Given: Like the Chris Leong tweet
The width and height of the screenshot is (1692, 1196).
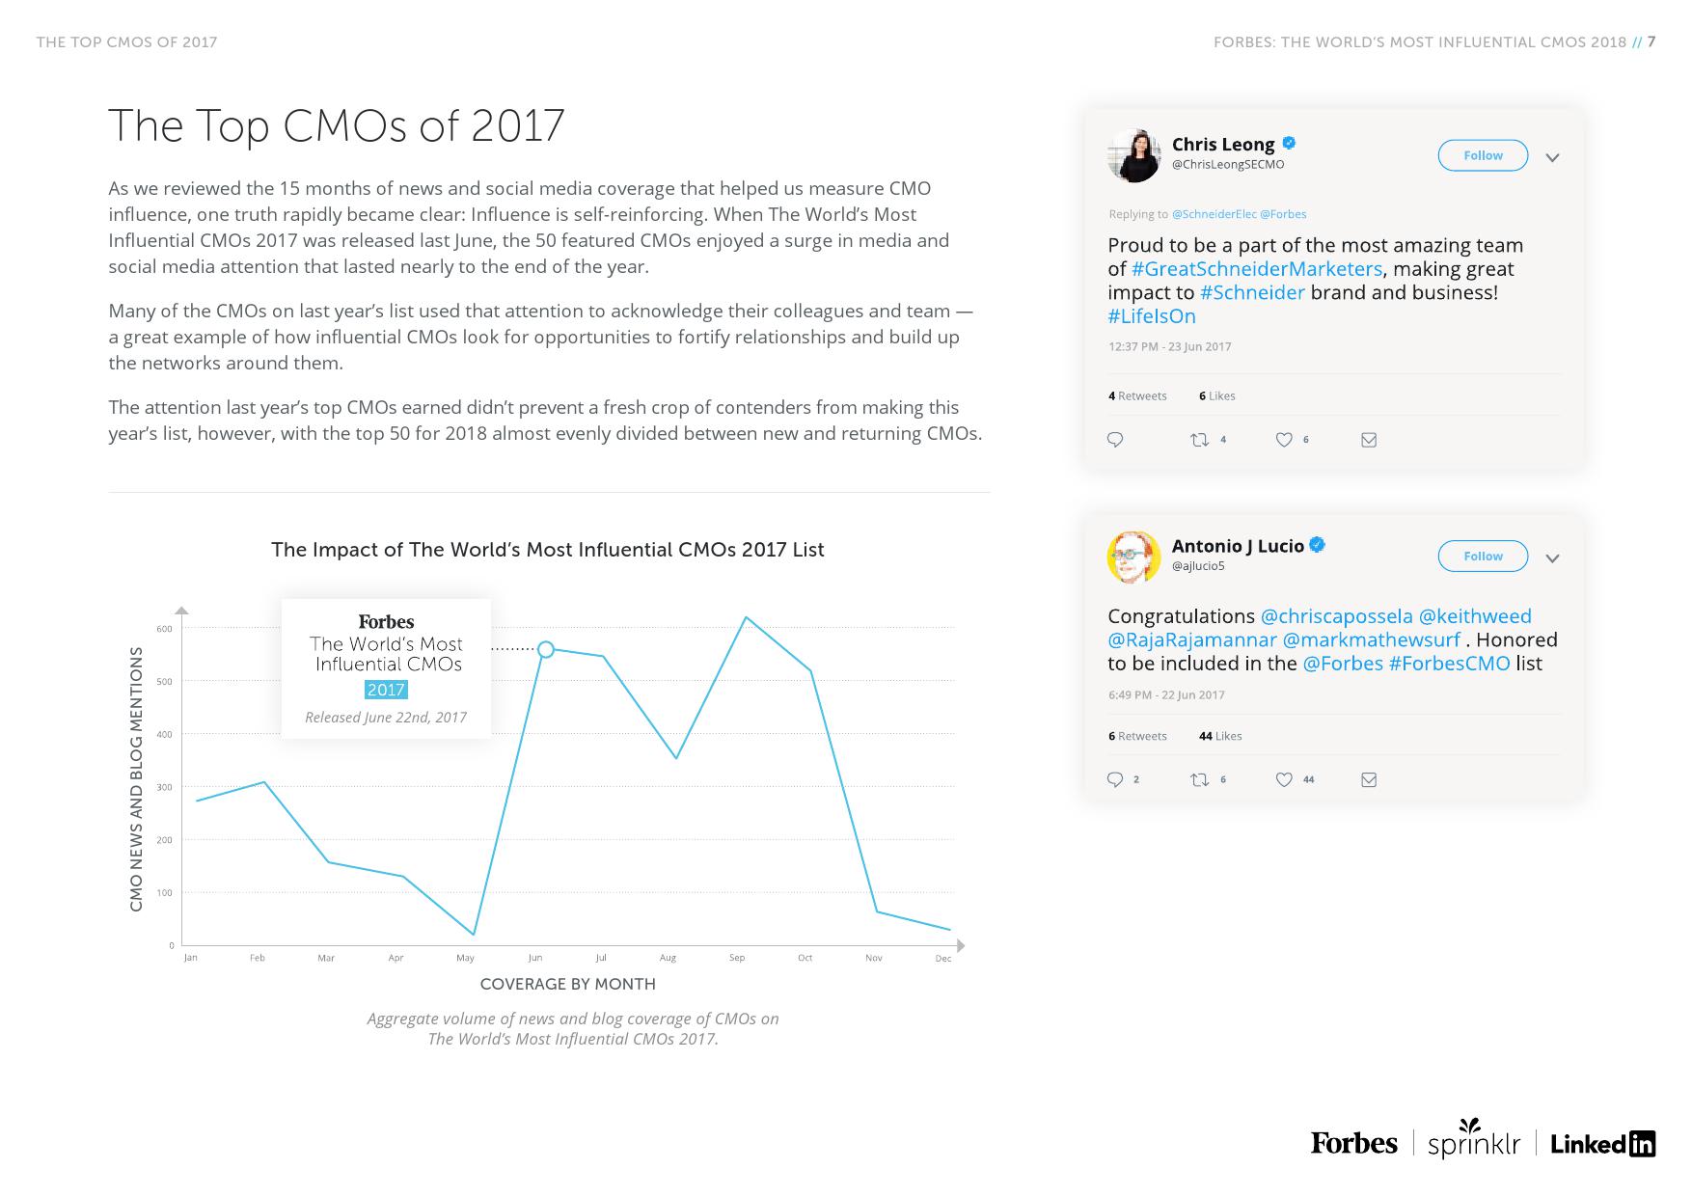Looking at the screenshot, I should (1284, 440).
